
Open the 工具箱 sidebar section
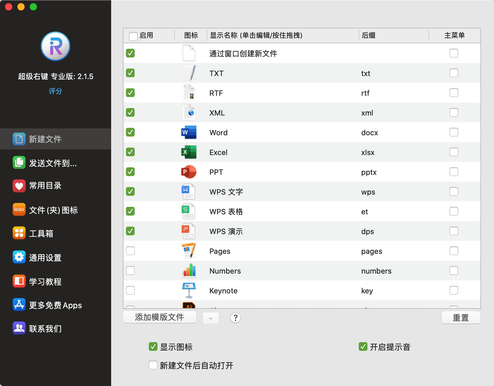coord(41,233)
